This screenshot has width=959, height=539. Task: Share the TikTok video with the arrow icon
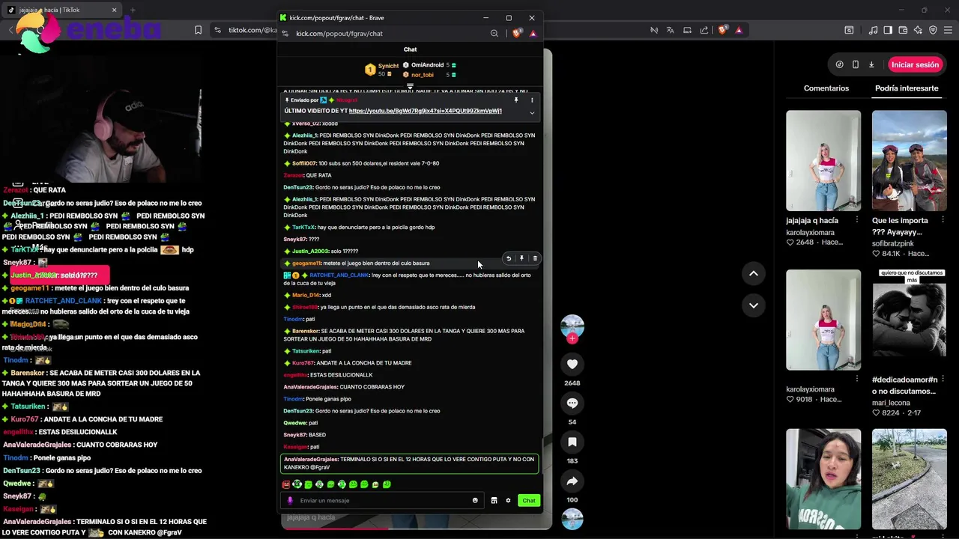coord(572,481)
